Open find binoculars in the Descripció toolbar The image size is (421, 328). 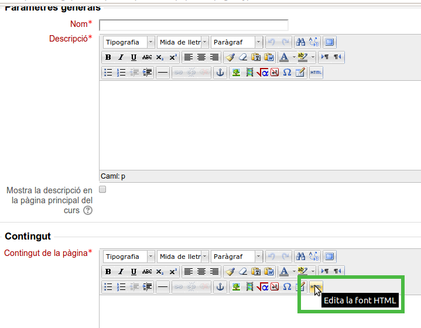pyautogui.click(x=300, y=42)
